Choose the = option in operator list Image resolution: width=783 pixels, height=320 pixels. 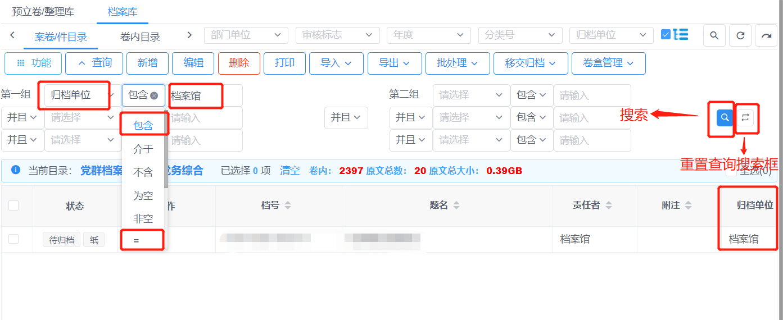point(137,240)
